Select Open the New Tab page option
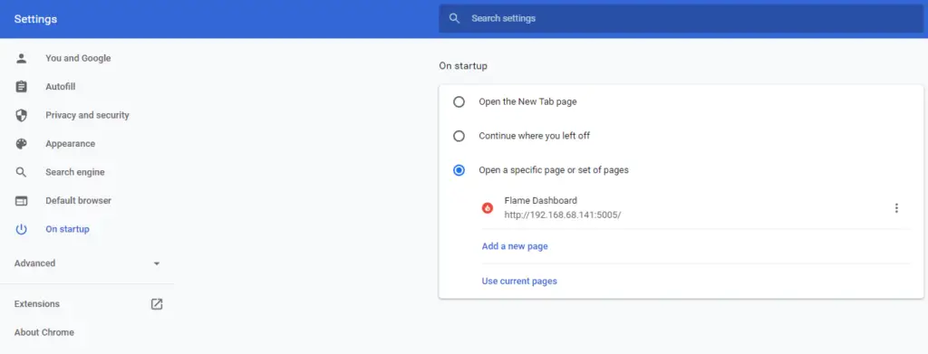928x354 pixels. [459, 101]
